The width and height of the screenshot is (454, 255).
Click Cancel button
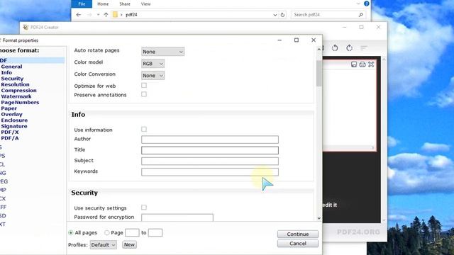coord(298,244)
